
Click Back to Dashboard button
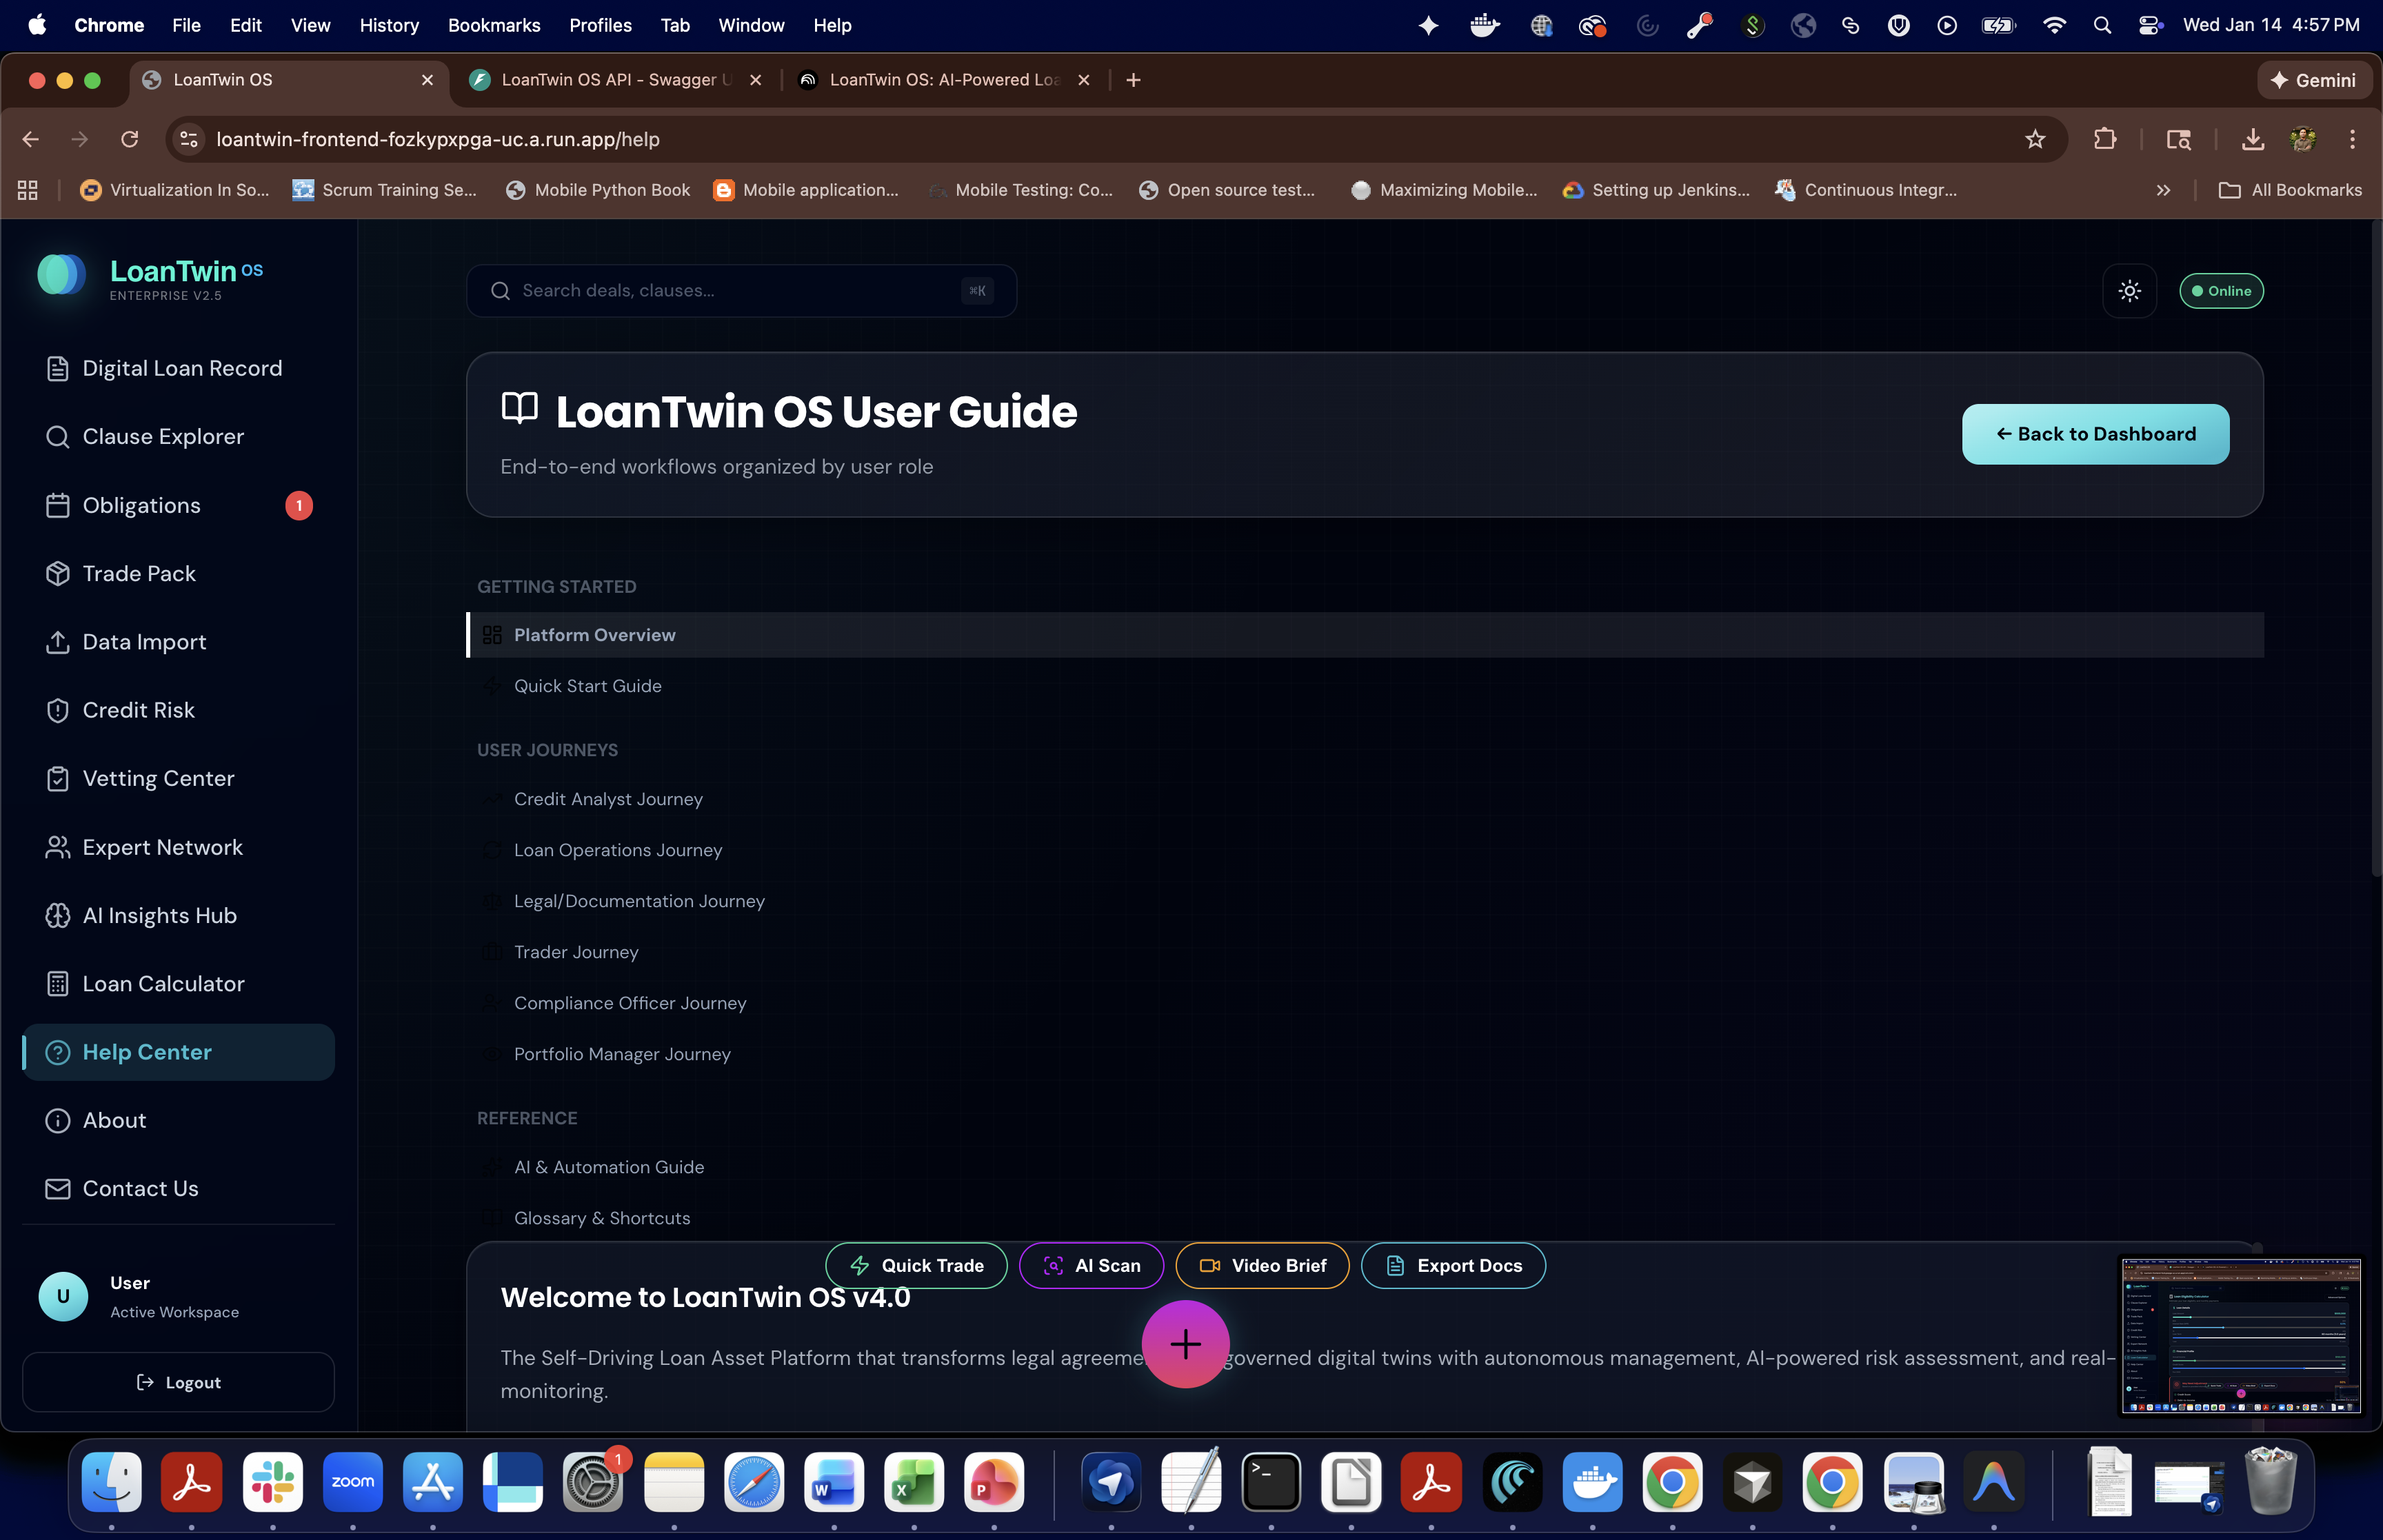(x=2095, y=434)
